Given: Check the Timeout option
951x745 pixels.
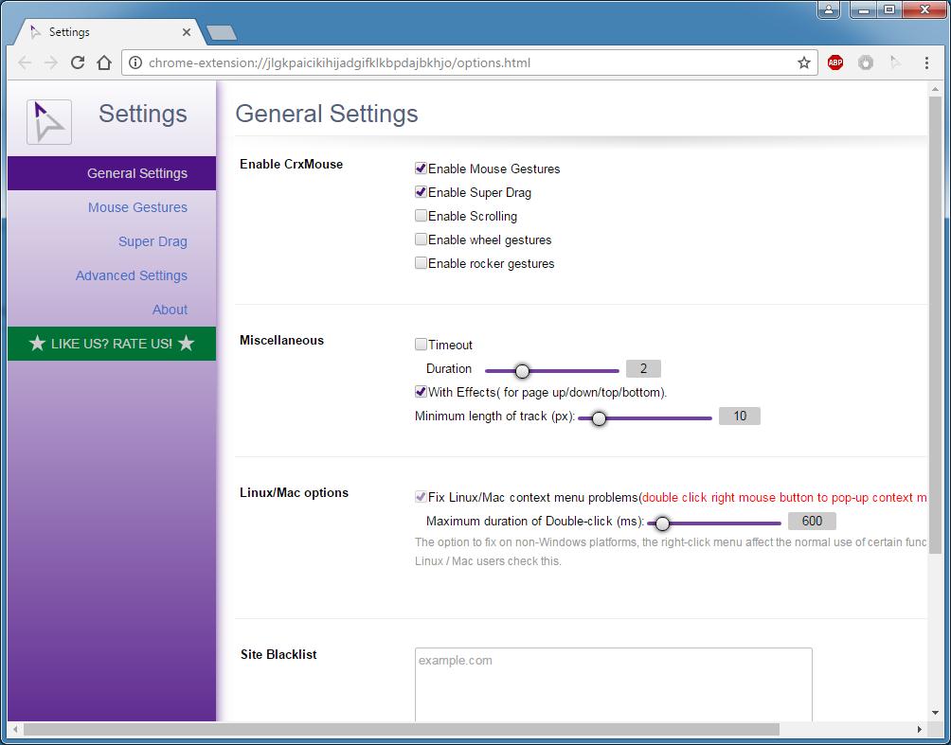Looking at the screenshot, I should pos(421,344).
